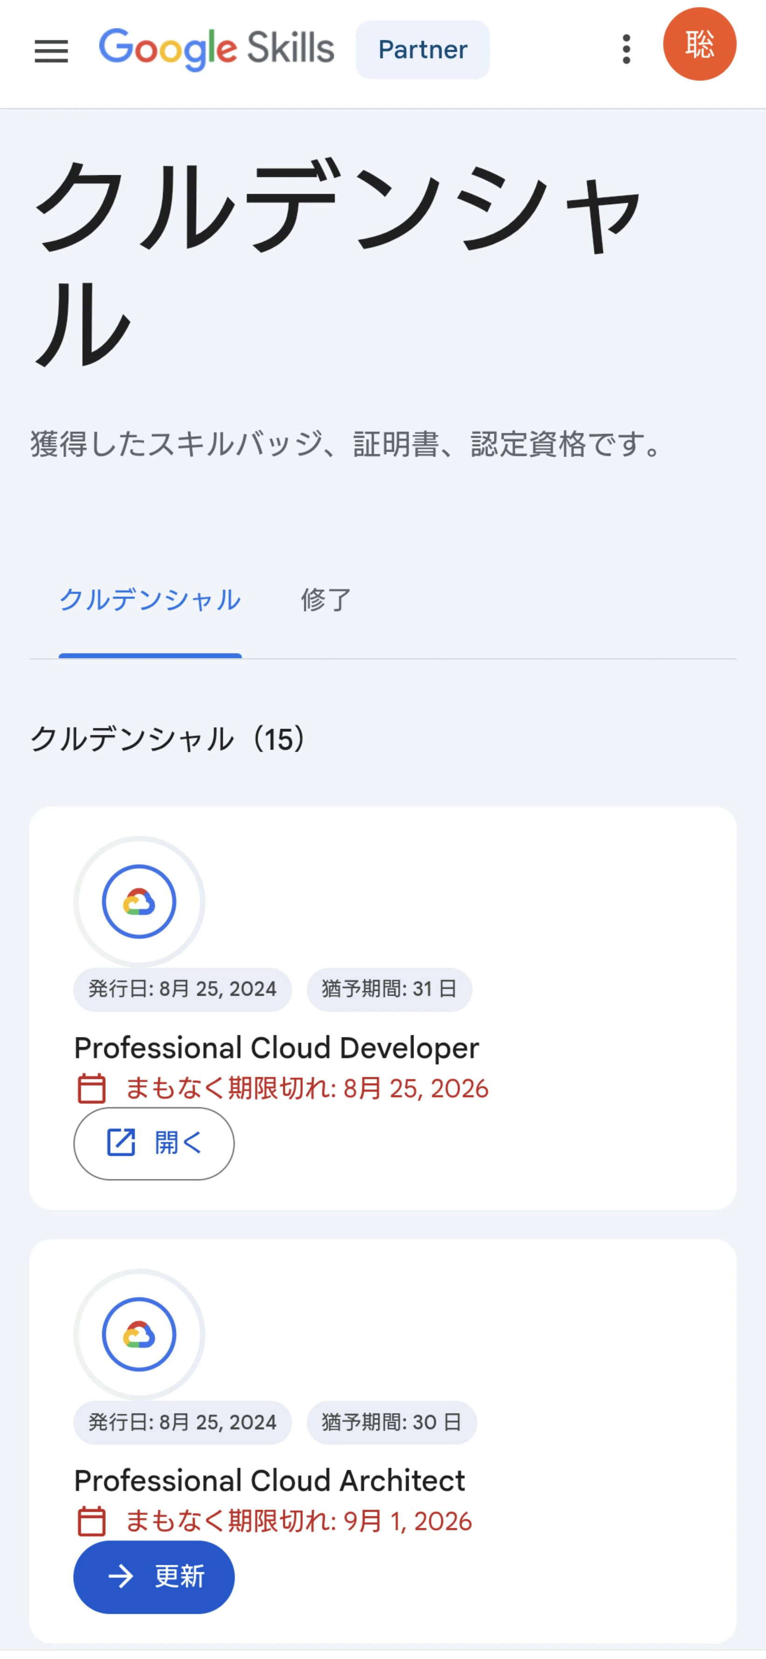Click the 猶予期間: 30 日 chip
This screenshot has width=766, height=1659.
pos(392,1422)
